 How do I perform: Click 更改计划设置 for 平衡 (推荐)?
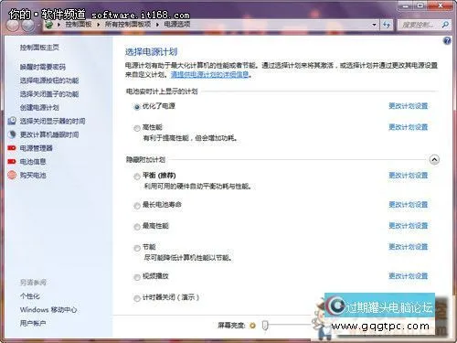[x=409, y=176]
